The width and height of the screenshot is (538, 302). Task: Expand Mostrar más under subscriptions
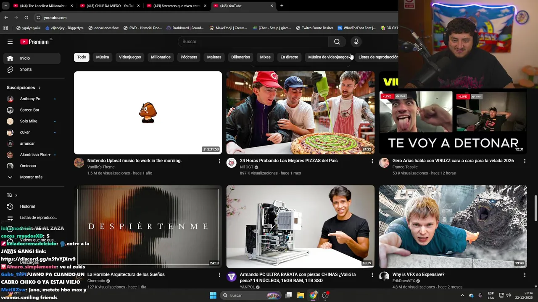click(x=32, y=177)
